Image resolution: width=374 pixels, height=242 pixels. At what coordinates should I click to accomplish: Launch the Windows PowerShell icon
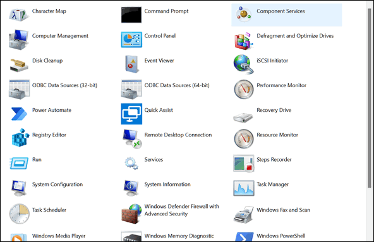pos(244,237)
